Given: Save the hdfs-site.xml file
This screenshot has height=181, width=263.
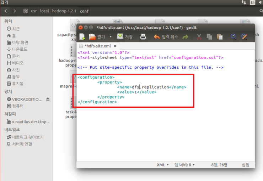Looking at the screenshot, I should point(124,36).
